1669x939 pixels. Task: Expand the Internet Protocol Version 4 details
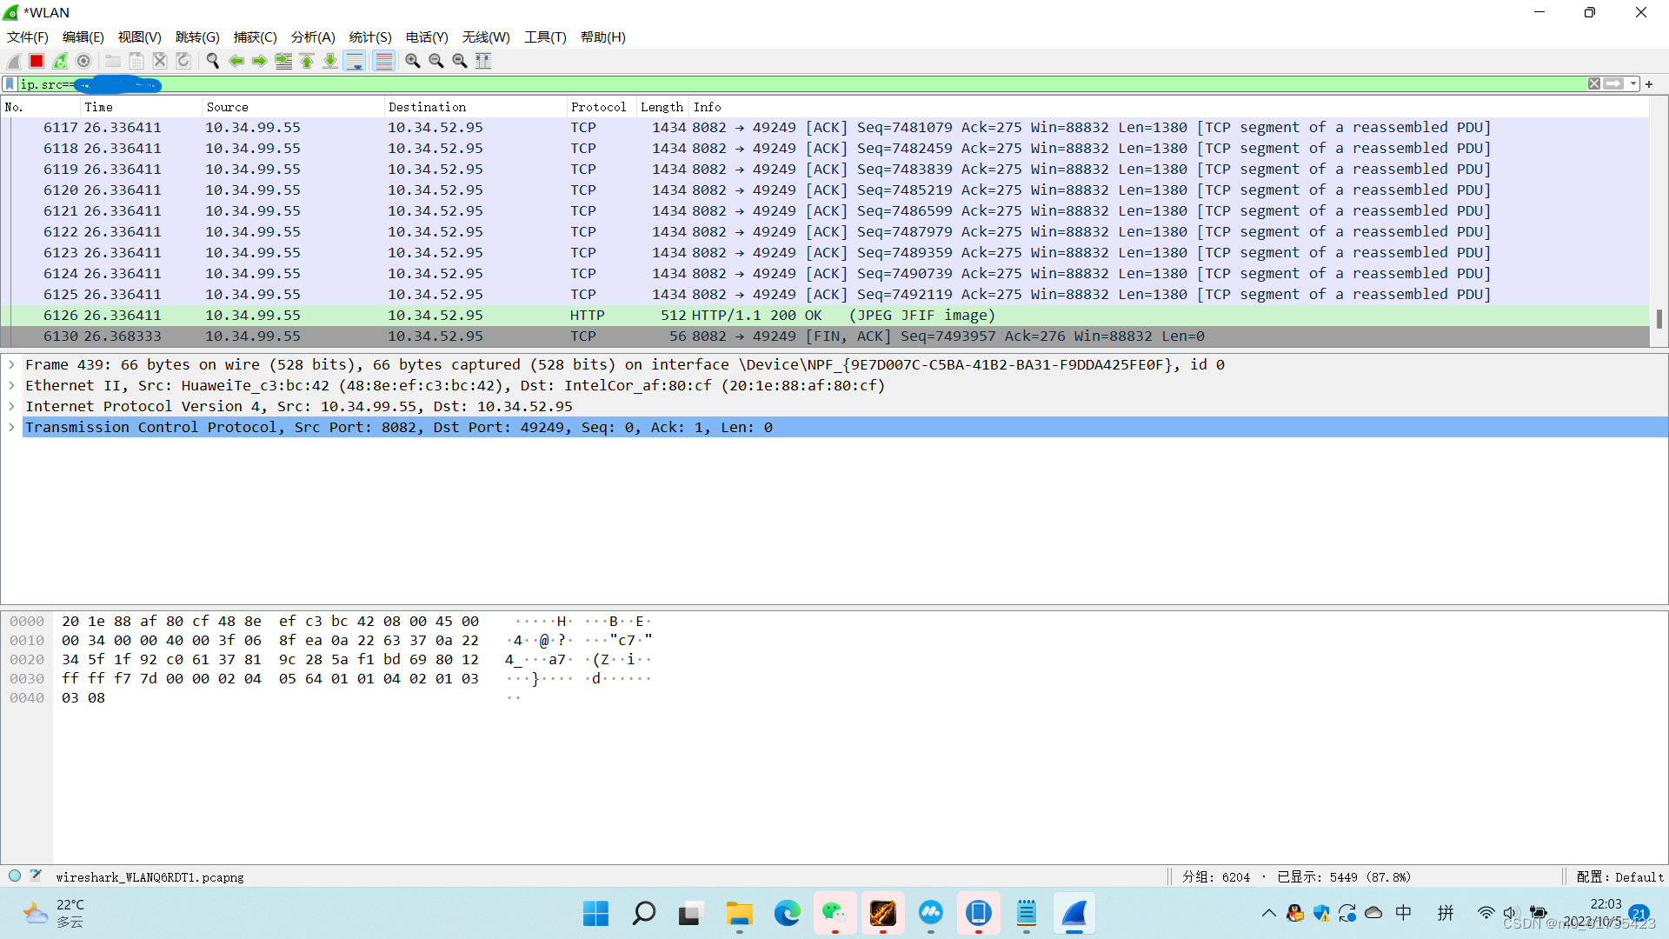pos(11,406)
